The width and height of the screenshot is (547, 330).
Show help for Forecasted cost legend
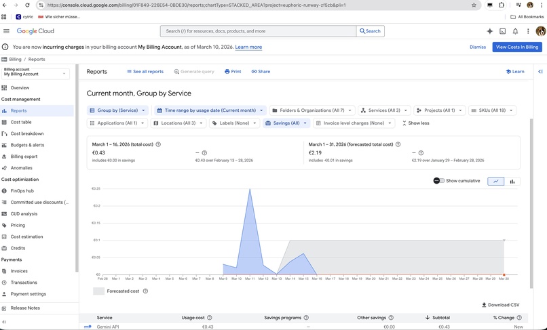click(145, 291)
